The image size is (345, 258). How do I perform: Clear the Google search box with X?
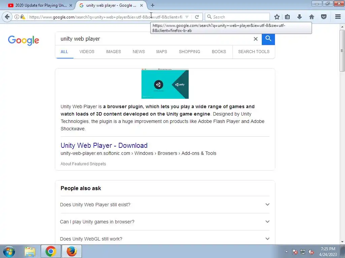[x=255, y=39]
